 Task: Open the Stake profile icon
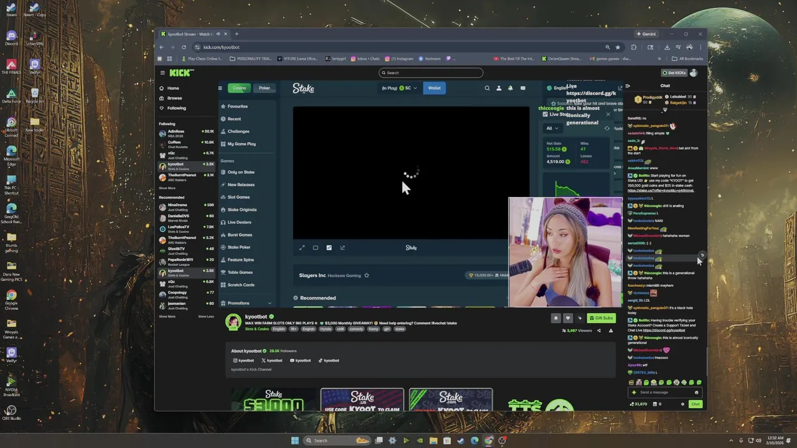[x=499, y=88]
